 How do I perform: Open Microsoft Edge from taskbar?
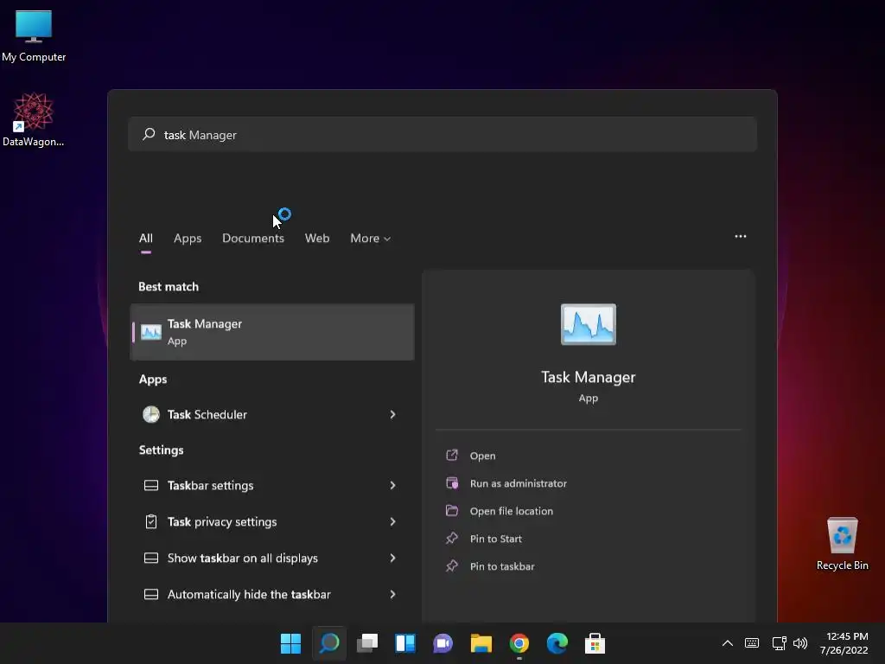tap(557, 643)
